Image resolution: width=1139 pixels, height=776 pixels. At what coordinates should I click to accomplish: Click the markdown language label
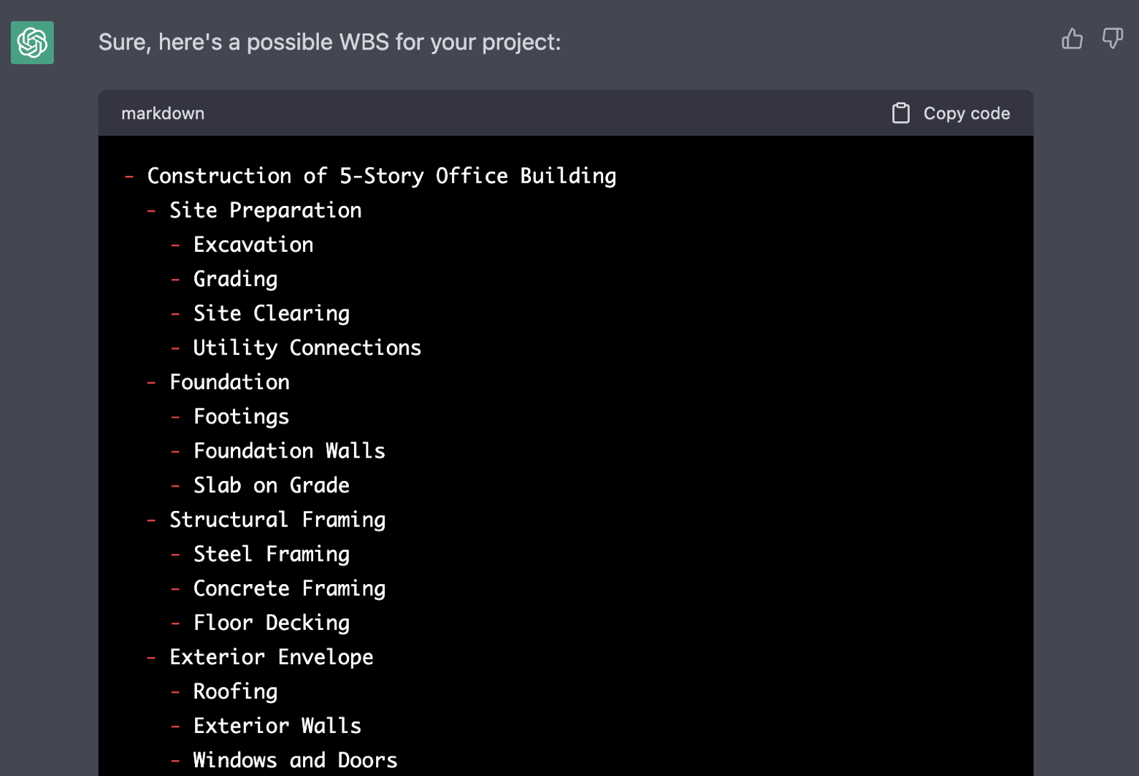162,113
